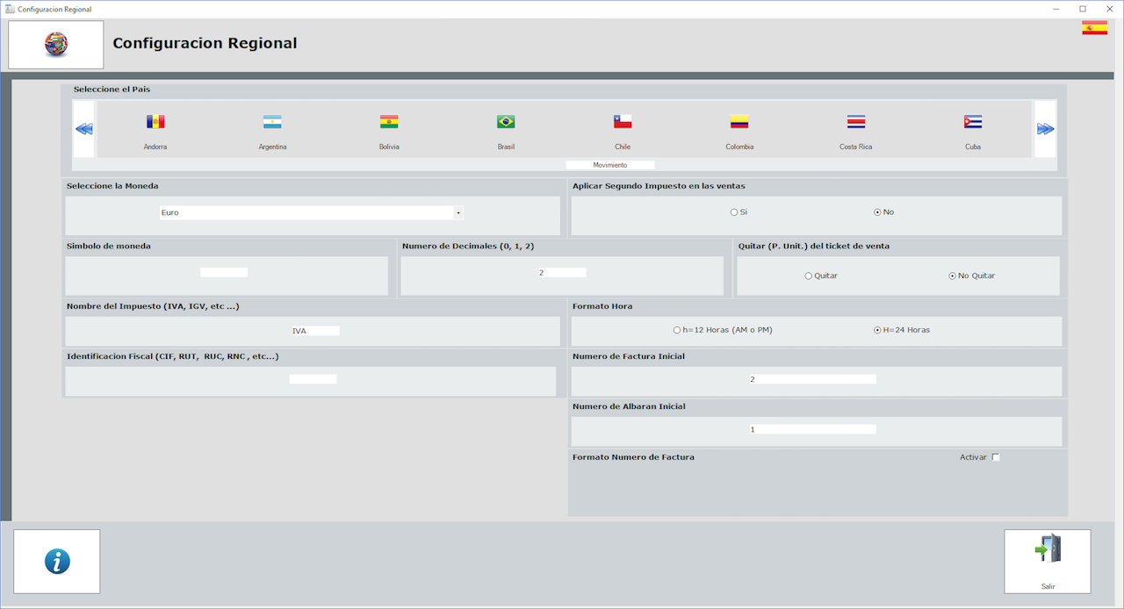Viewport: 1124px width, 609px height.
Task: Select 'Quitar' unit price radio option
Action: (x=809, y=276)
